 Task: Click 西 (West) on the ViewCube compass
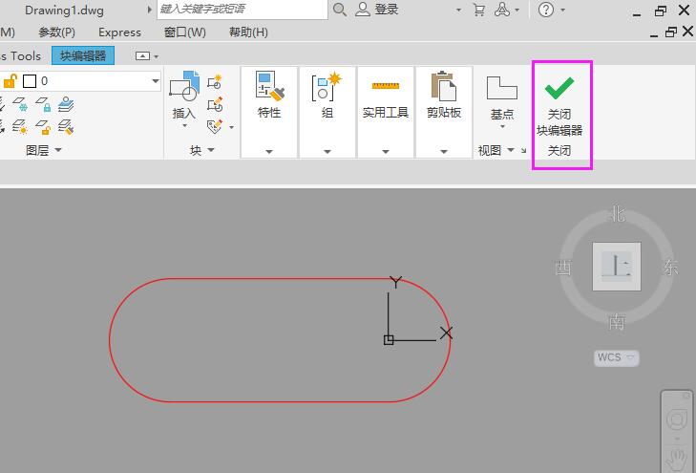pyautogui.click(x=563, y=268)
